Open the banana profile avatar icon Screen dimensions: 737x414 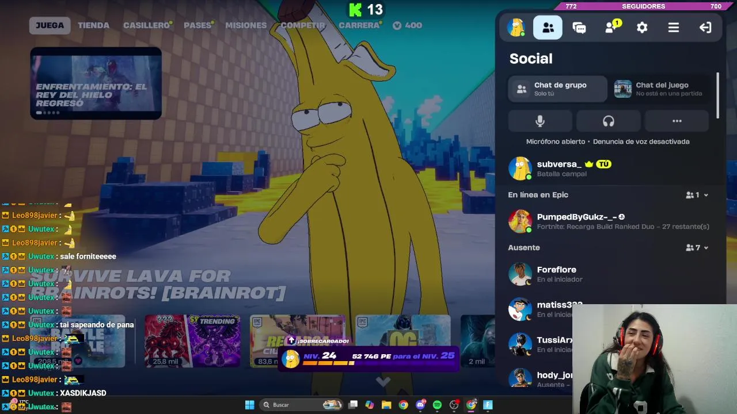516,27
